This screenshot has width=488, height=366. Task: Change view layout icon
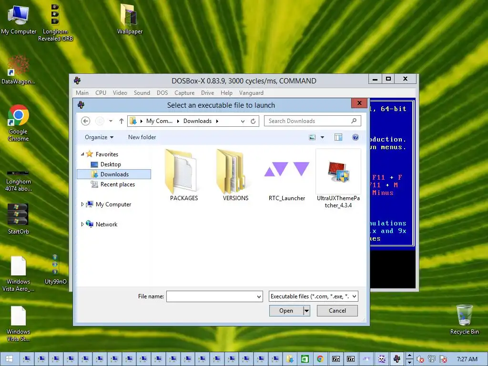[x=312, y=137]
